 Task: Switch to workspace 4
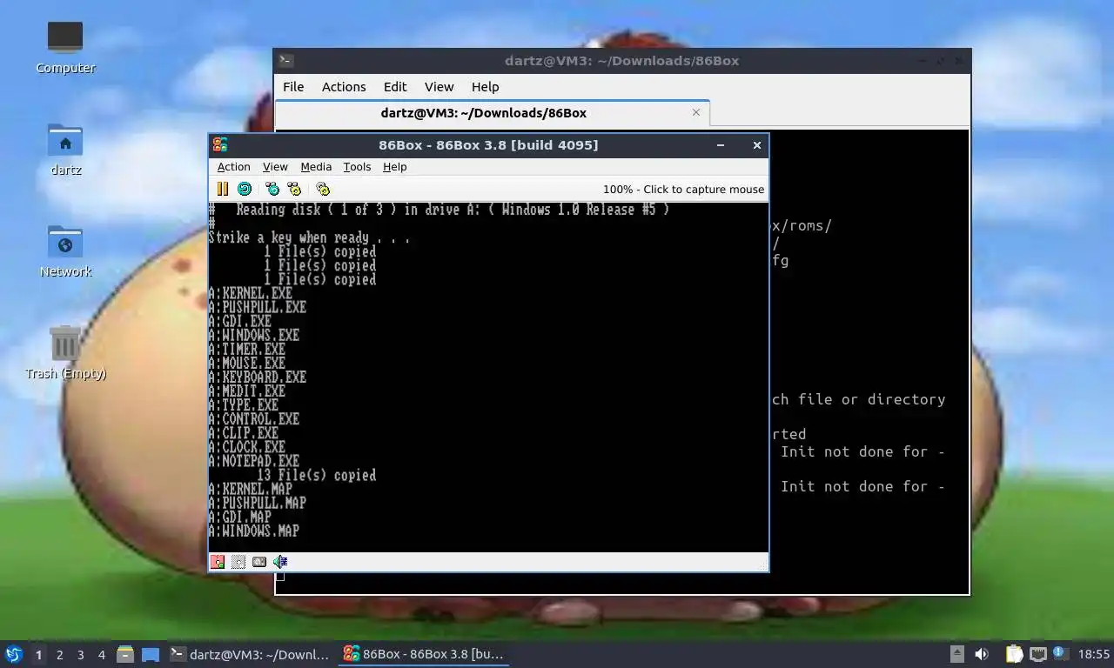pos(102,654)
